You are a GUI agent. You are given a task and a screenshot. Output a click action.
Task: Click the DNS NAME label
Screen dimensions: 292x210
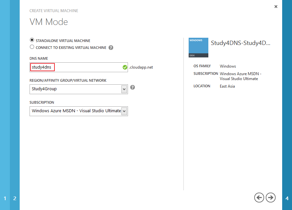point(39,58)
